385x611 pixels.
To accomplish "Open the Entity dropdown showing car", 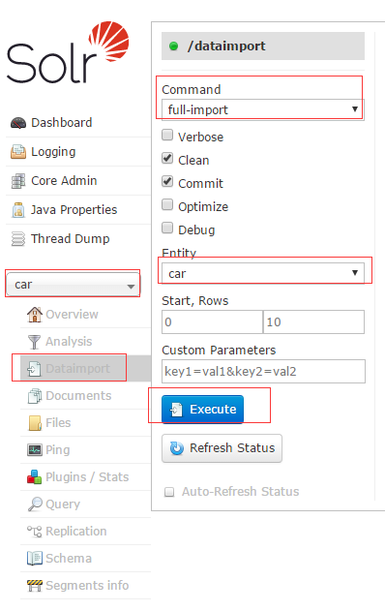I will (x=263, y=273).
